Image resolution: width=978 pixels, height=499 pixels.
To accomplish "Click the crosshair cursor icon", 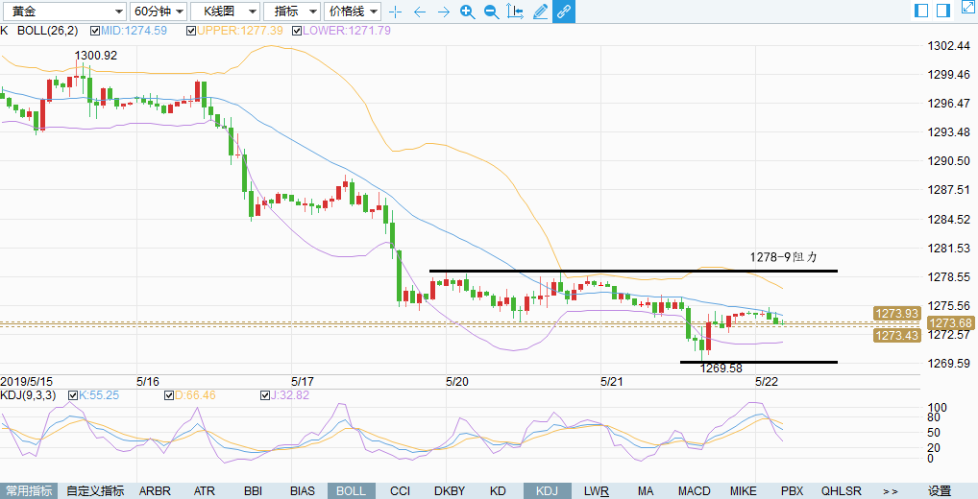I will 395,12.
